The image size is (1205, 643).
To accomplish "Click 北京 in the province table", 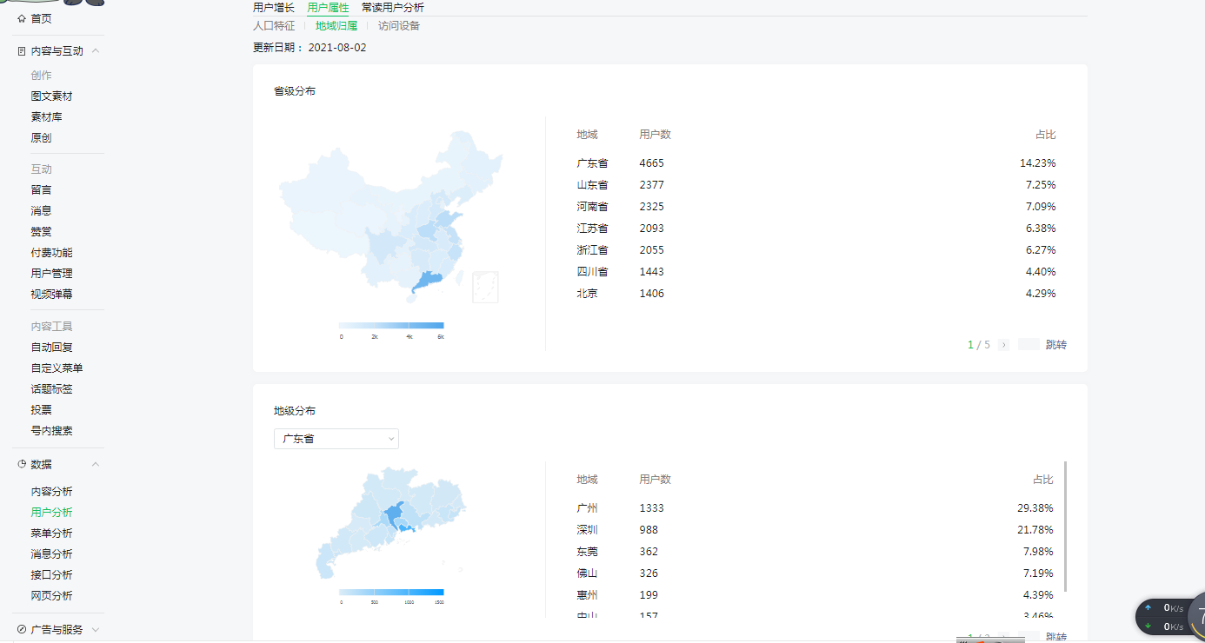I will (587, 294).
